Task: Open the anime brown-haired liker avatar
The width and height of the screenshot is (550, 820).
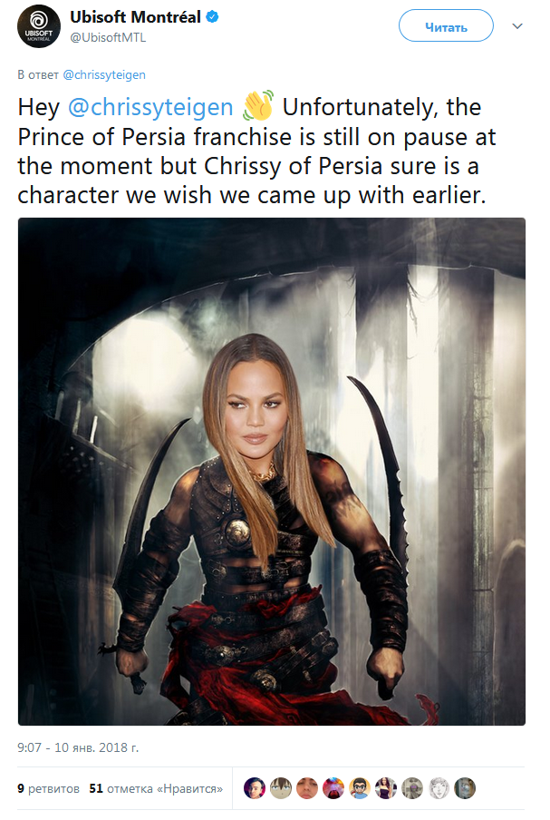Action: point(281,788)
